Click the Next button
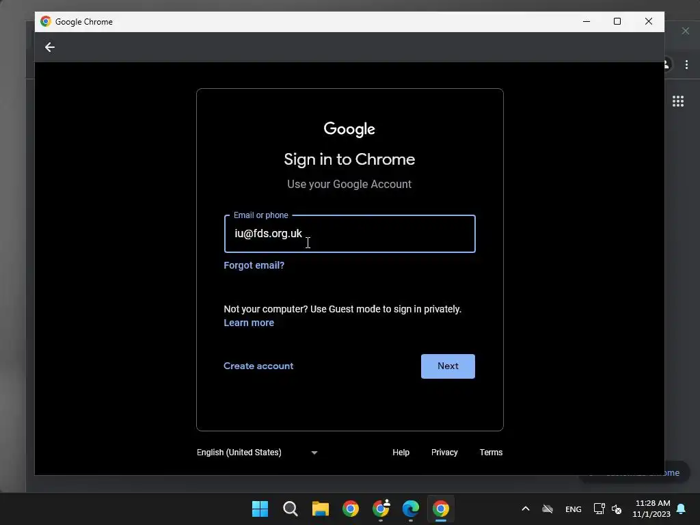 (x=448, y=366)
